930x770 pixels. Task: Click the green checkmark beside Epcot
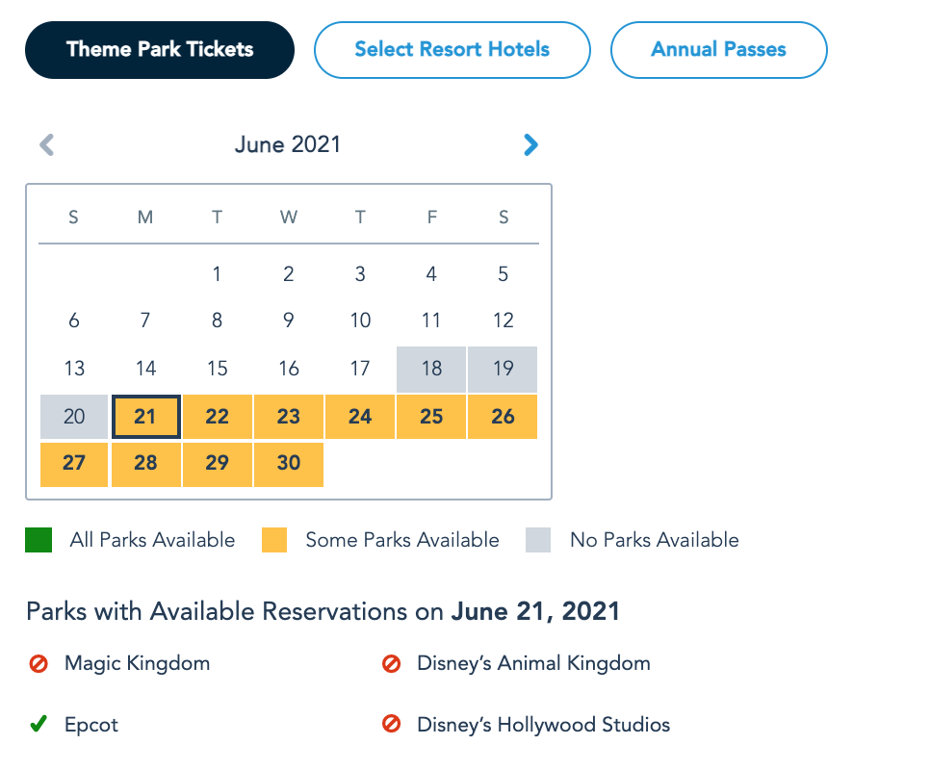(x=39, y=725)
